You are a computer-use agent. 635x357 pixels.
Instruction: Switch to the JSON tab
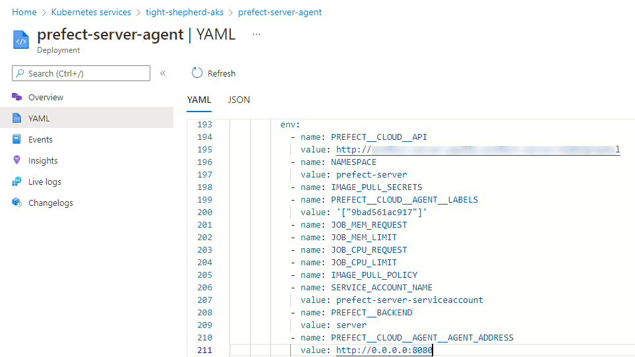[239, 100]
